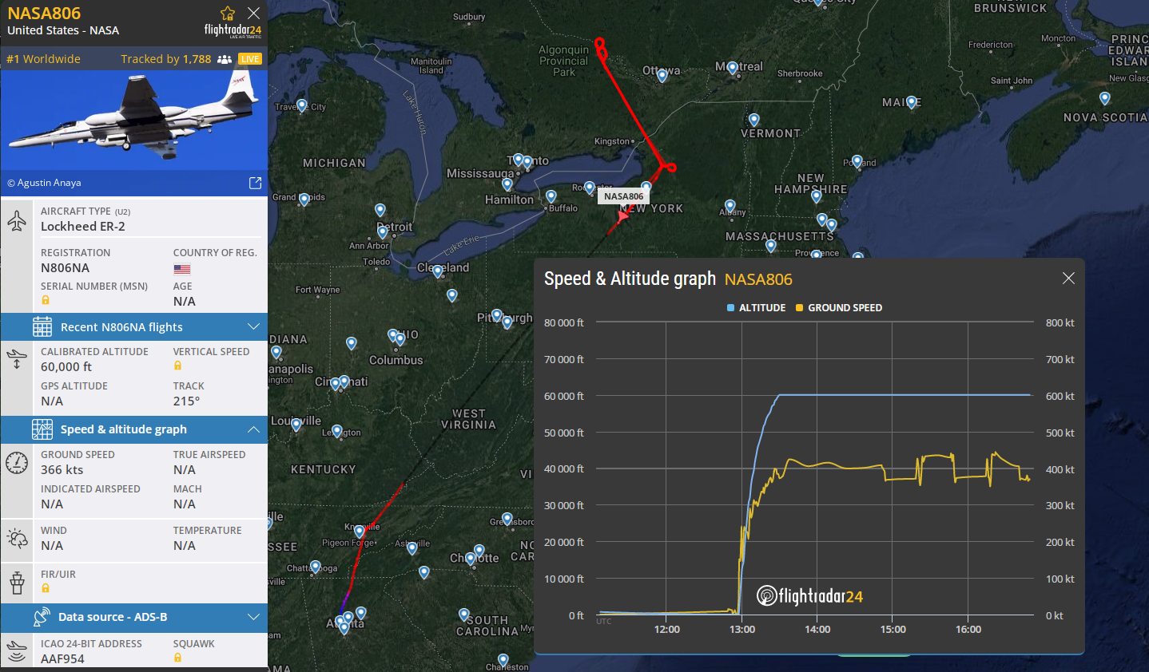Click the NASA806 callsign in graph title
The width and height of the screenshot is (1149, 672).
(758, 279)
